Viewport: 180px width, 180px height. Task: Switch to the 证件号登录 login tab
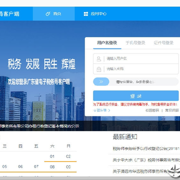pyautogui.click(x=163, y=43)
